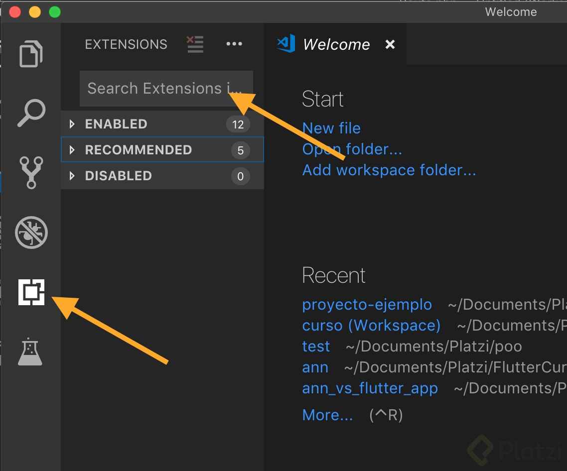Image resolution: width=567 pixels, height=471 pixels.
Task: Click More... to see more recent items
Action: coord(327,414)
